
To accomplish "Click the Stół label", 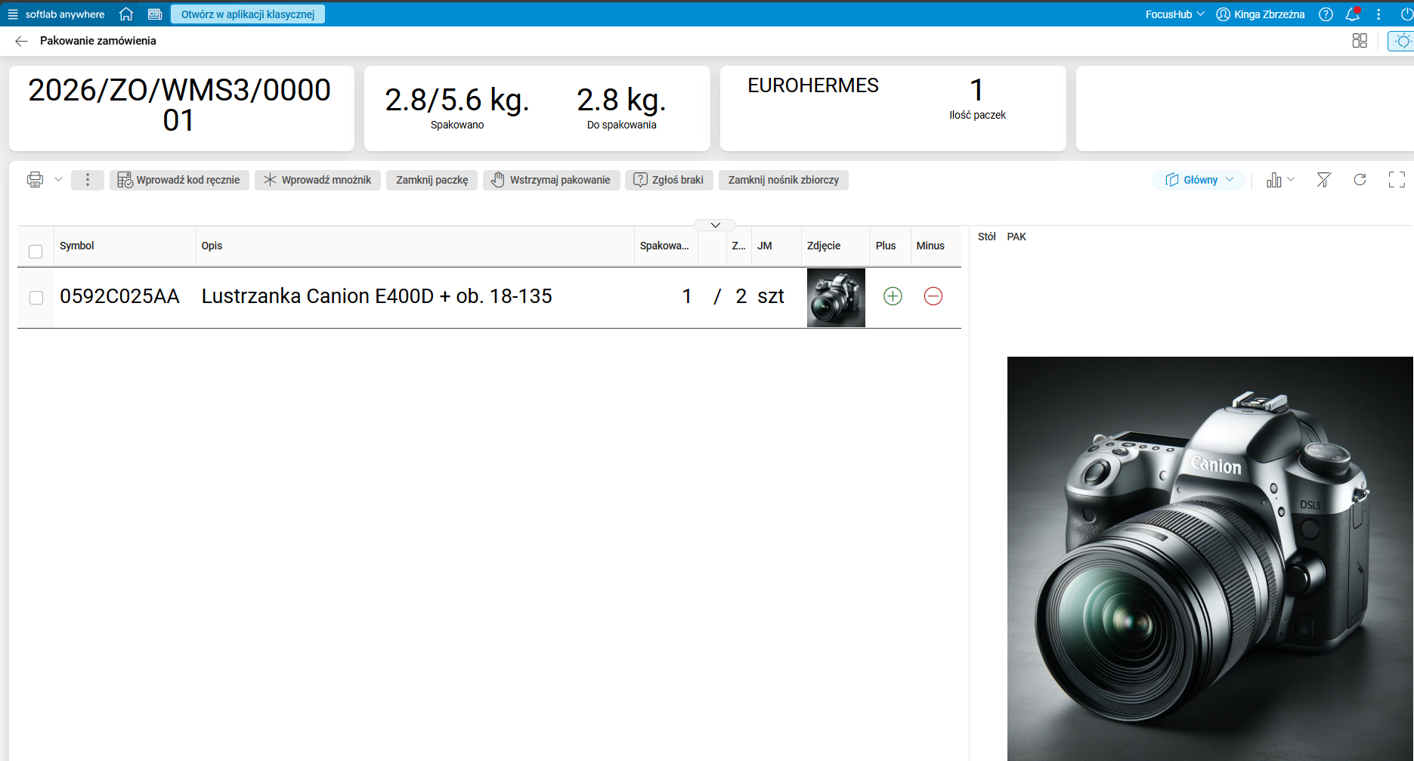I will point(987,237).
